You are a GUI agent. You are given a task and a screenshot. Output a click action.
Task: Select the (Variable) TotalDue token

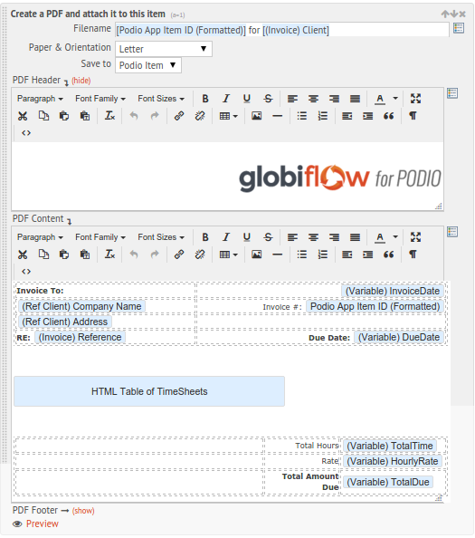click(x=388, y=482)
